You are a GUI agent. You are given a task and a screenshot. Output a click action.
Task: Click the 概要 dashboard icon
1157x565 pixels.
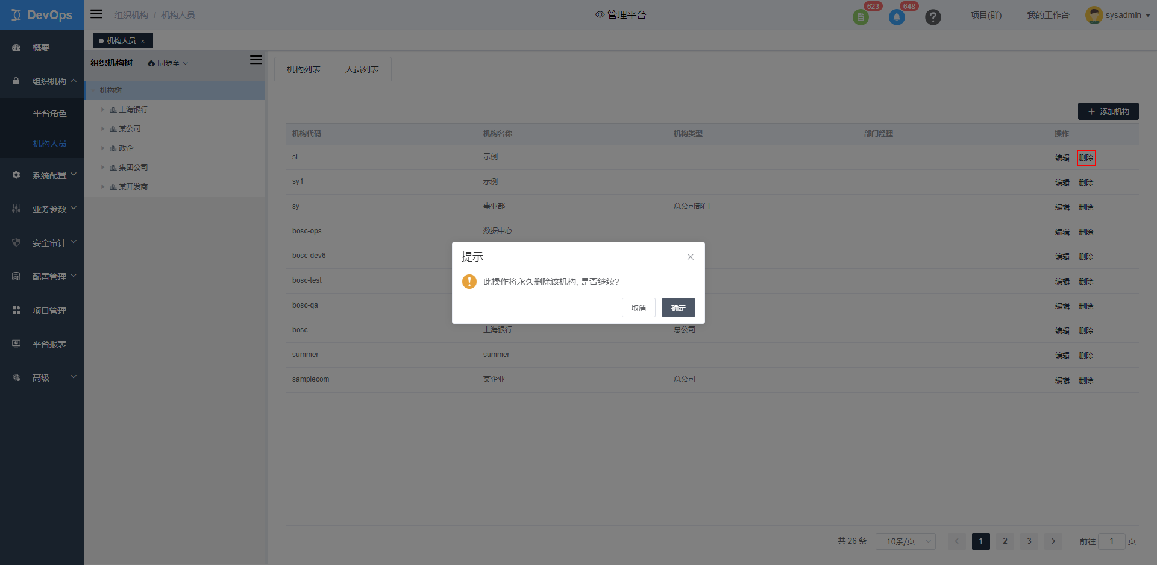(16, 48)
